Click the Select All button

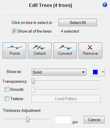[x=78, y=22]
